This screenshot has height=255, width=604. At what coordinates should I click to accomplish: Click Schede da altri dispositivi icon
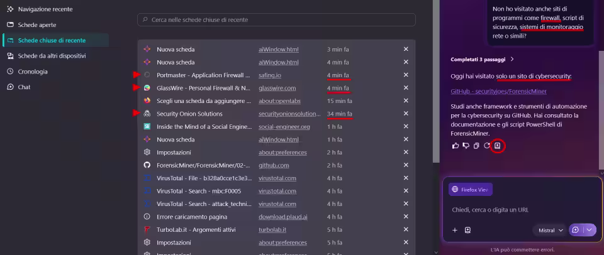(x=11, y=56)
